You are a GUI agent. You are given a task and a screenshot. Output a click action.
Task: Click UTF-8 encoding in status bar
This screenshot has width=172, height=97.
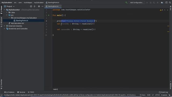pyautogui.click(x=157, y=95)
